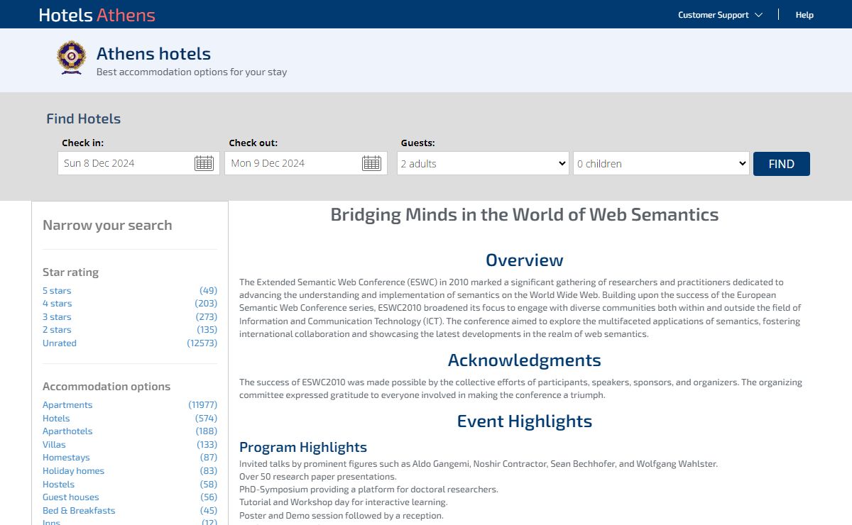852x525 pixels.
Task: Open the check-in calendar icon
Action: point(204,163)
